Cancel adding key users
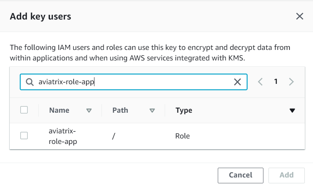313x188 pixels. tap(240, 175)
